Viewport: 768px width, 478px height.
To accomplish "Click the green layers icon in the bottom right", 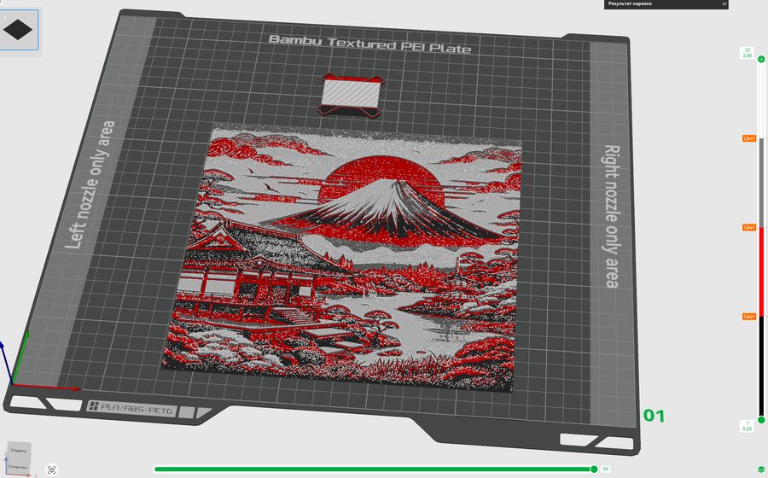I will pyautogui.click(x=761, y=469).
